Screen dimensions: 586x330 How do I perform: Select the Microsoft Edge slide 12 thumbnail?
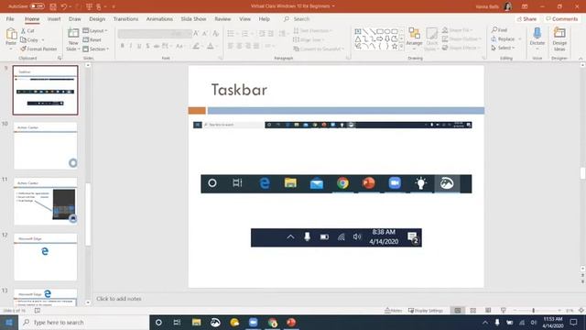coord(46,257)
